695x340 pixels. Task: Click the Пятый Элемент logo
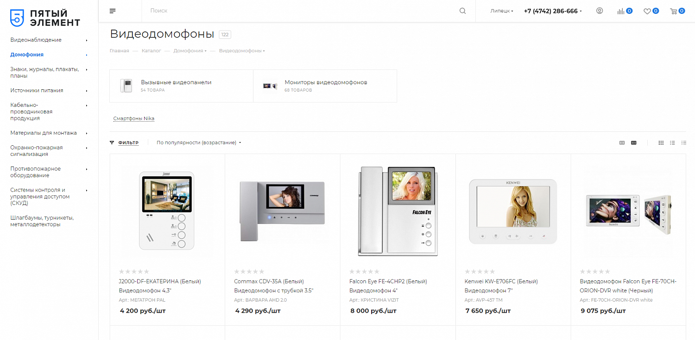point(45,18)
